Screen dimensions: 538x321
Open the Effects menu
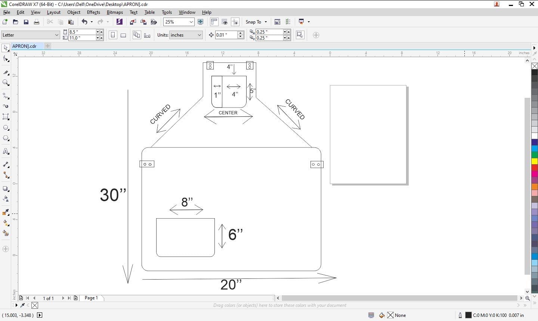click(x=93, y=12)
